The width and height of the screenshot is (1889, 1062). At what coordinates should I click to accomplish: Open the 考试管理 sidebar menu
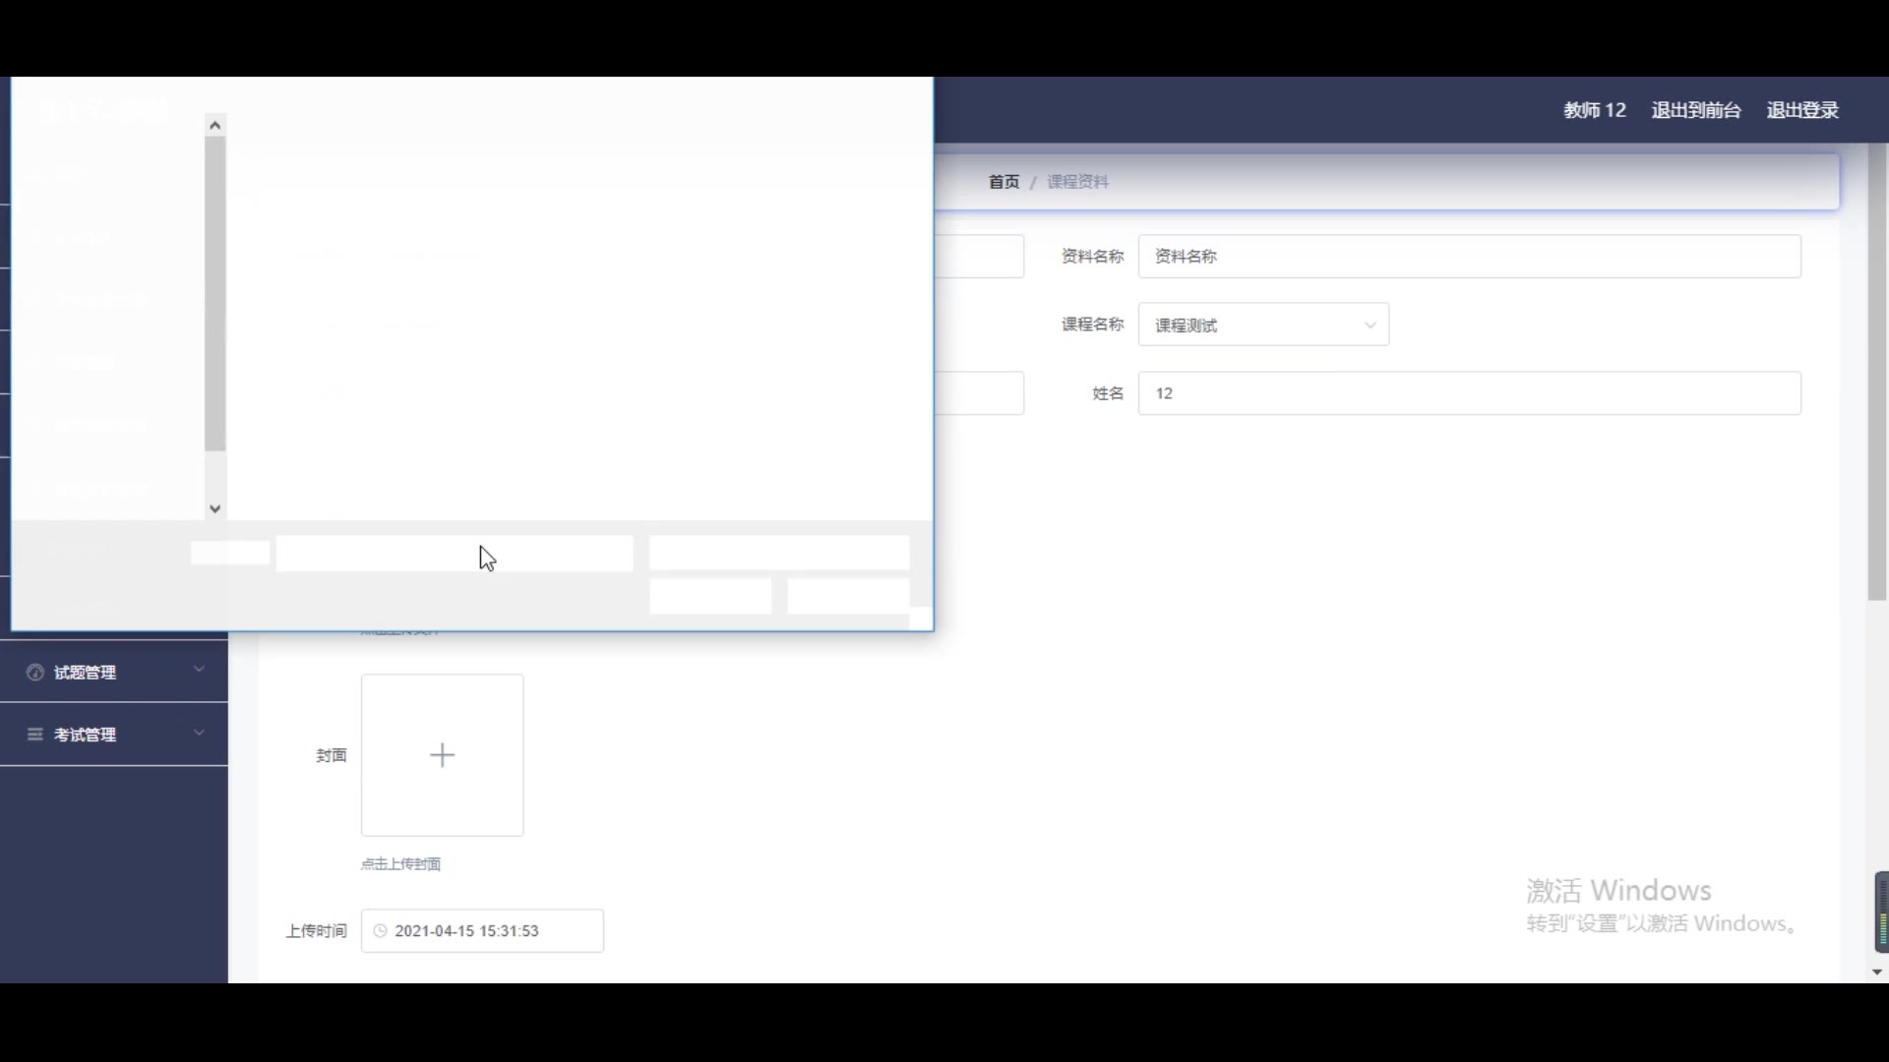[85, 735]
